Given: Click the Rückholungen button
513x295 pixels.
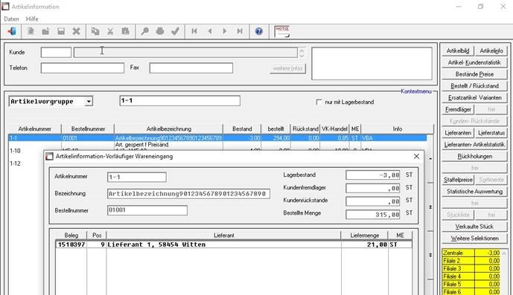Looking at the screenshot, I should click(x=474, y=157).
